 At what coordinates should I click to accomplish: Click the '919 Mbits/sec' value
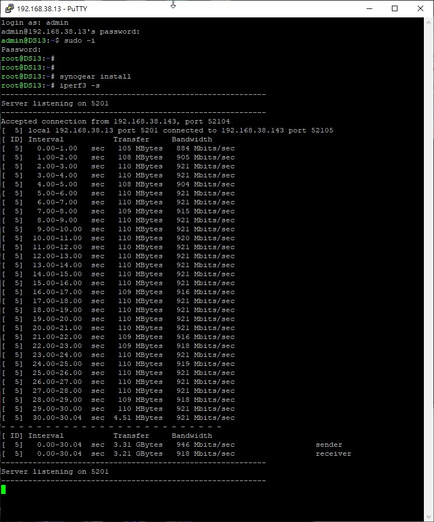point(205,364)
